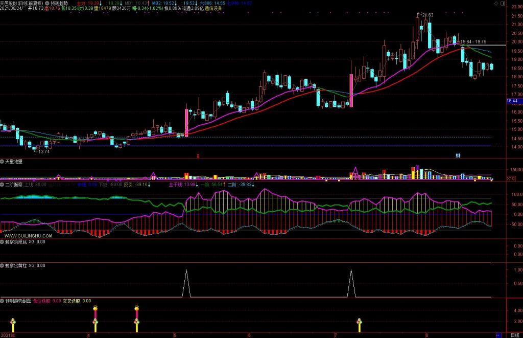Viewport: 523px width, 338px height.
Task: Click the 天量地量 panel title
Action: (x=14, y=162)
